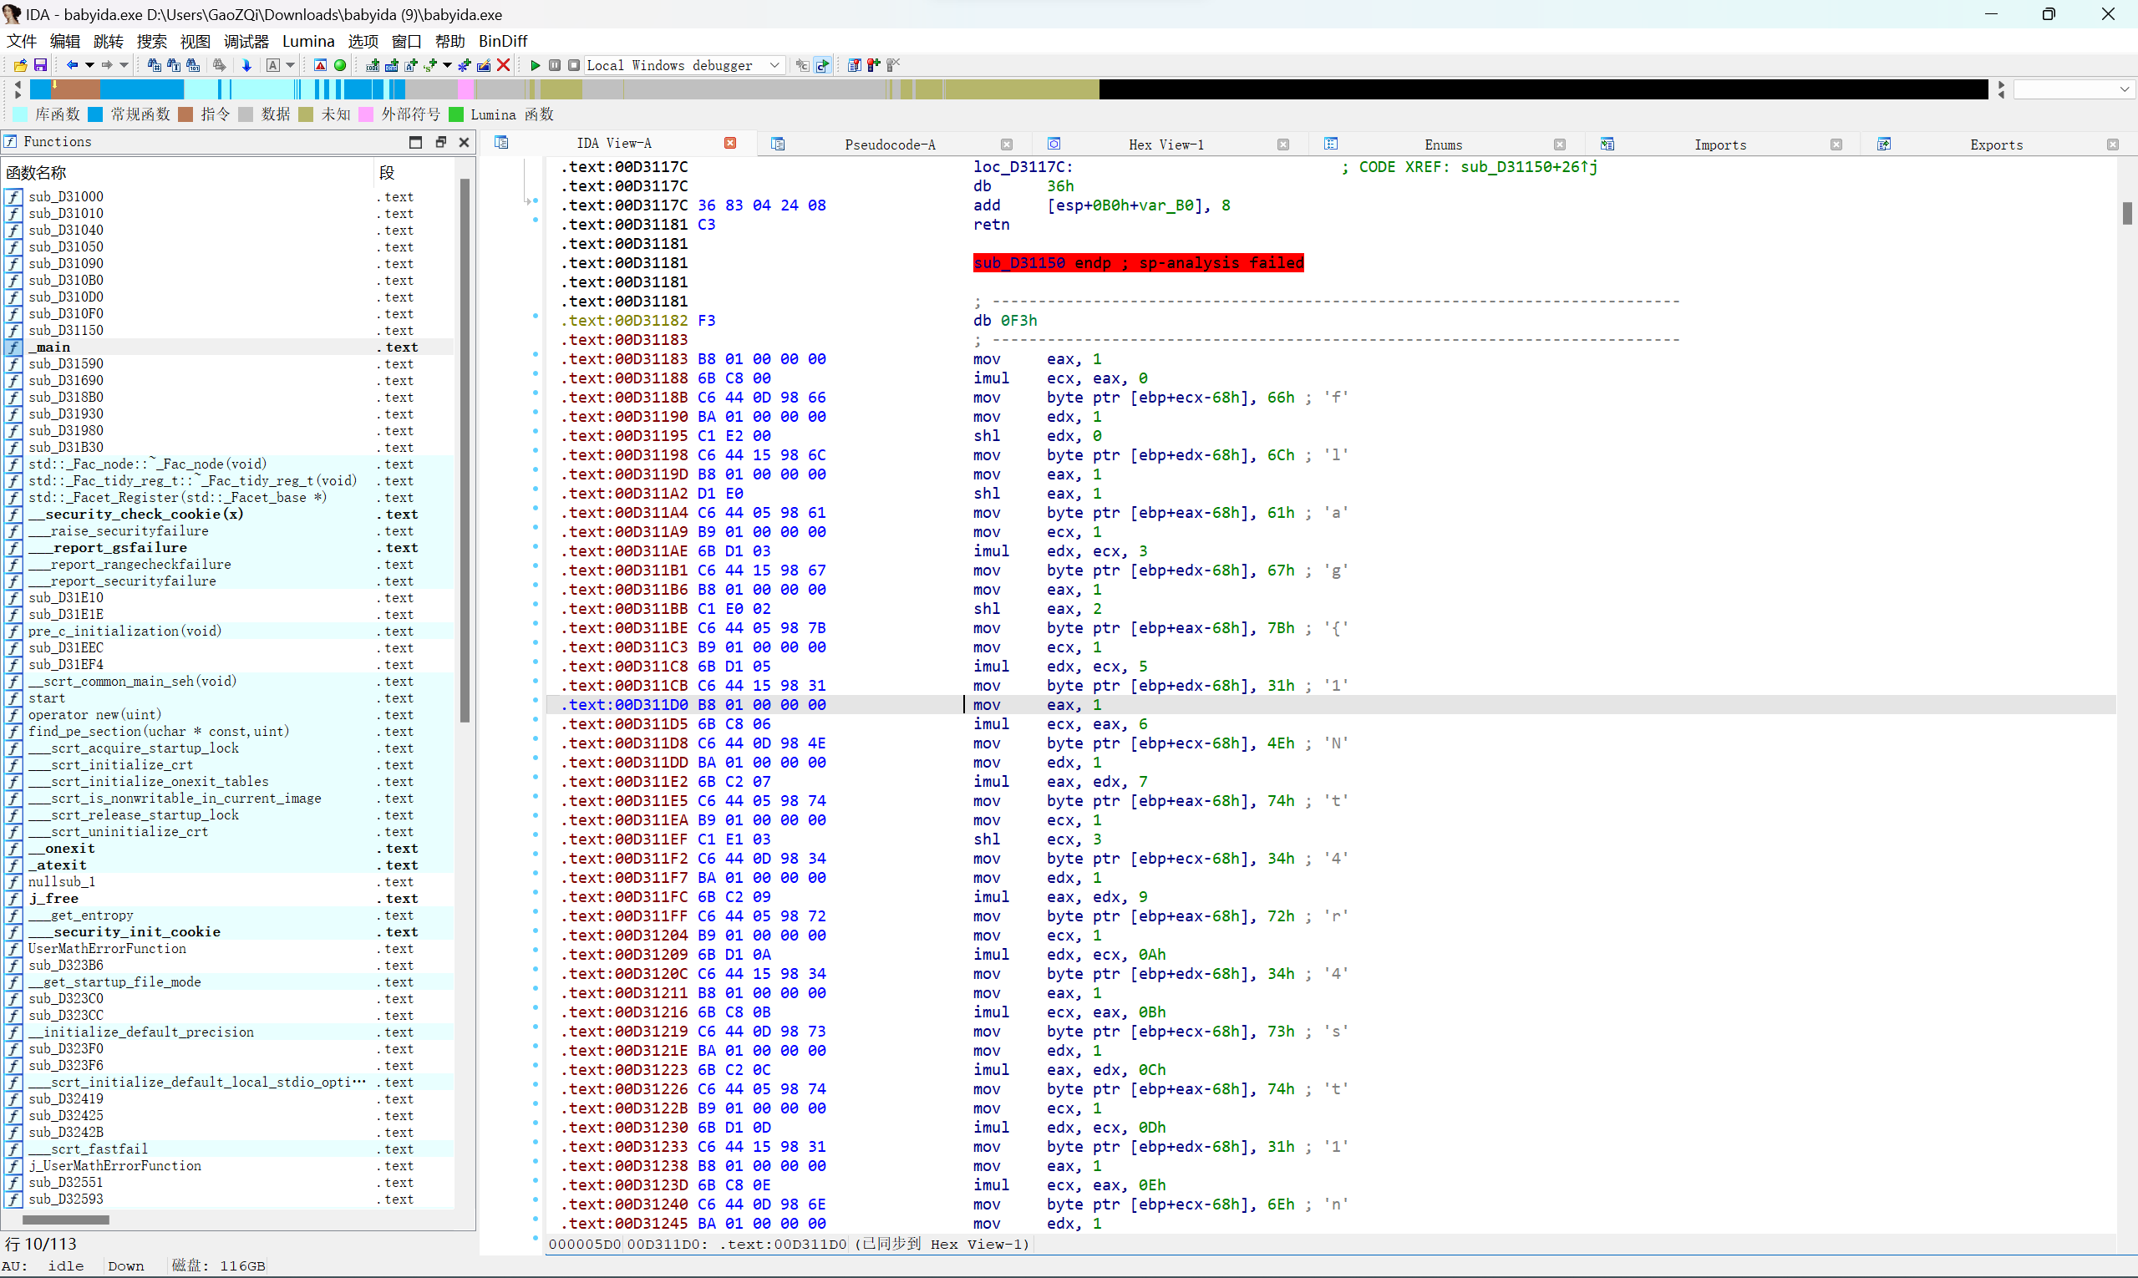Click the red X delete icon

click(504, 65)
